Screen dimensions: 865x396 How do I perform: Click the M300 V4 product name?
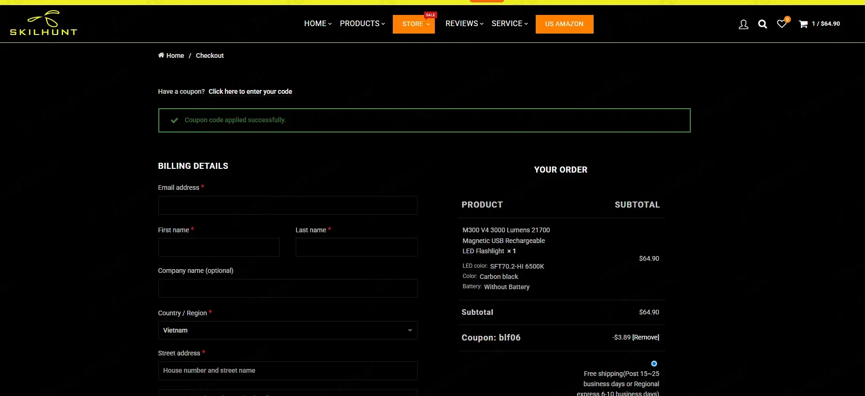pyautogui.click(x=506, y=240)
